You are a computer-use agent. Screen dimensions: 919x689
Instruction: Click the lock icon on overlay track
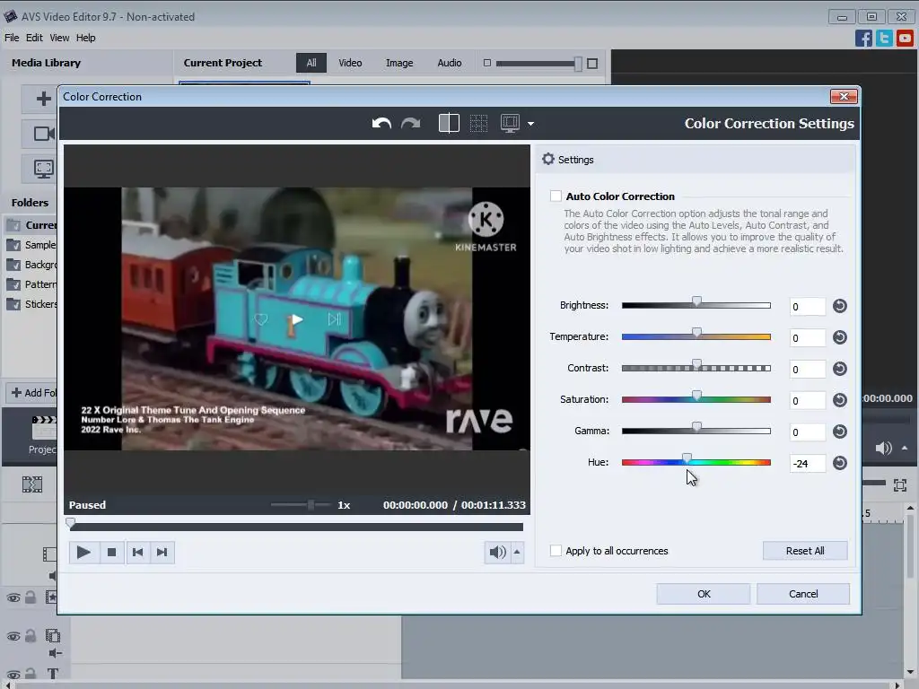tap(31, 635)
